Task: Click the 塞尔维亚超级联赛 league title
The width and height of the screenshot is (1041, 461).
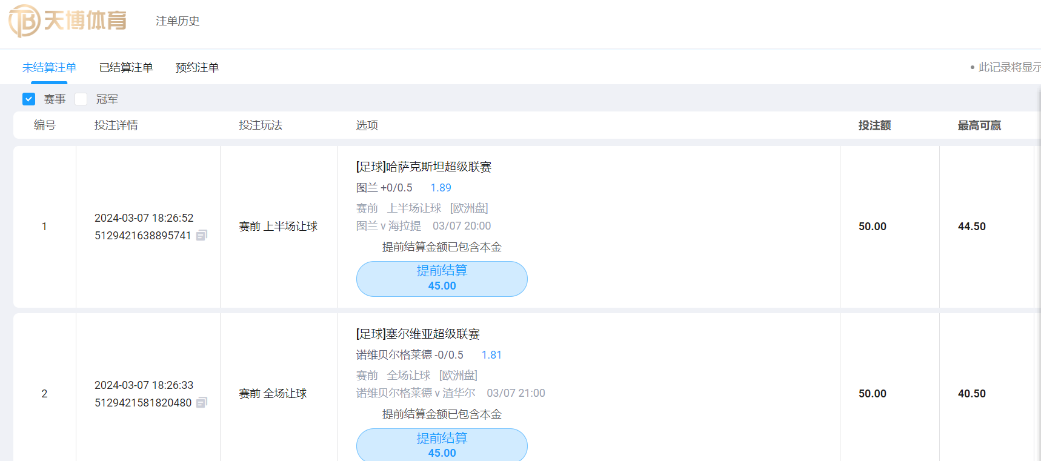Action: [418, 334]
